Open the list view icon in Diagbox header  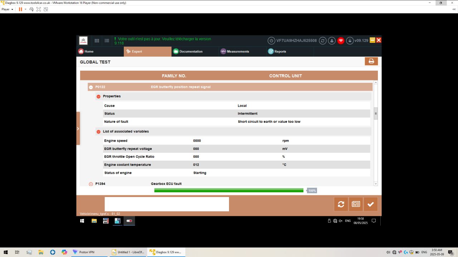107,41
